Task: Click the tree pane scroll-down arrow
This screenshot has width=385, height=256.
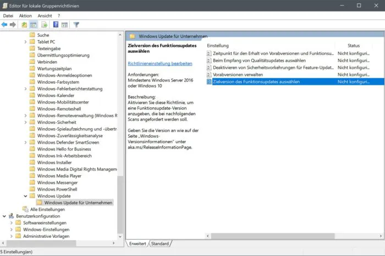Action: click(x=120, y=237)
